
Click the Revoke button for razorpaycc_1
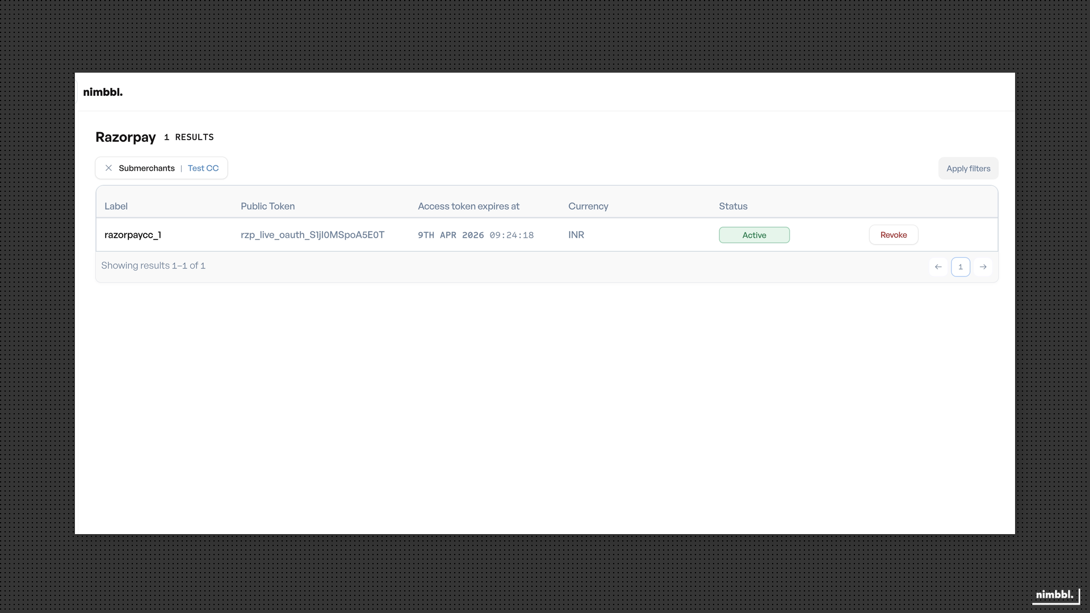click(x=893, y=235)
